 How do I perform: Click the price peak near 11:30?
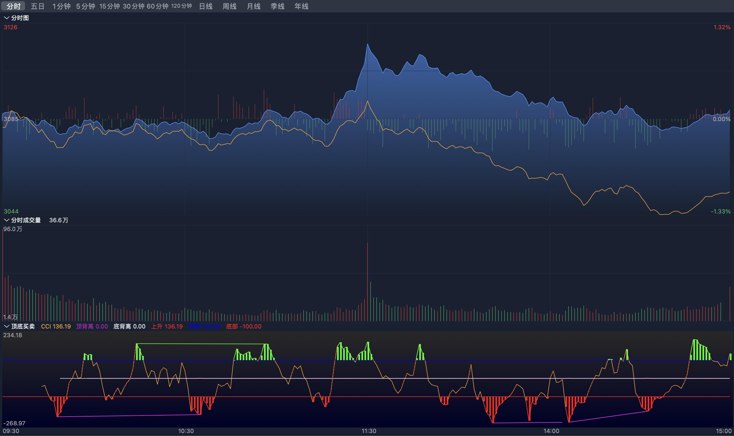368,44
